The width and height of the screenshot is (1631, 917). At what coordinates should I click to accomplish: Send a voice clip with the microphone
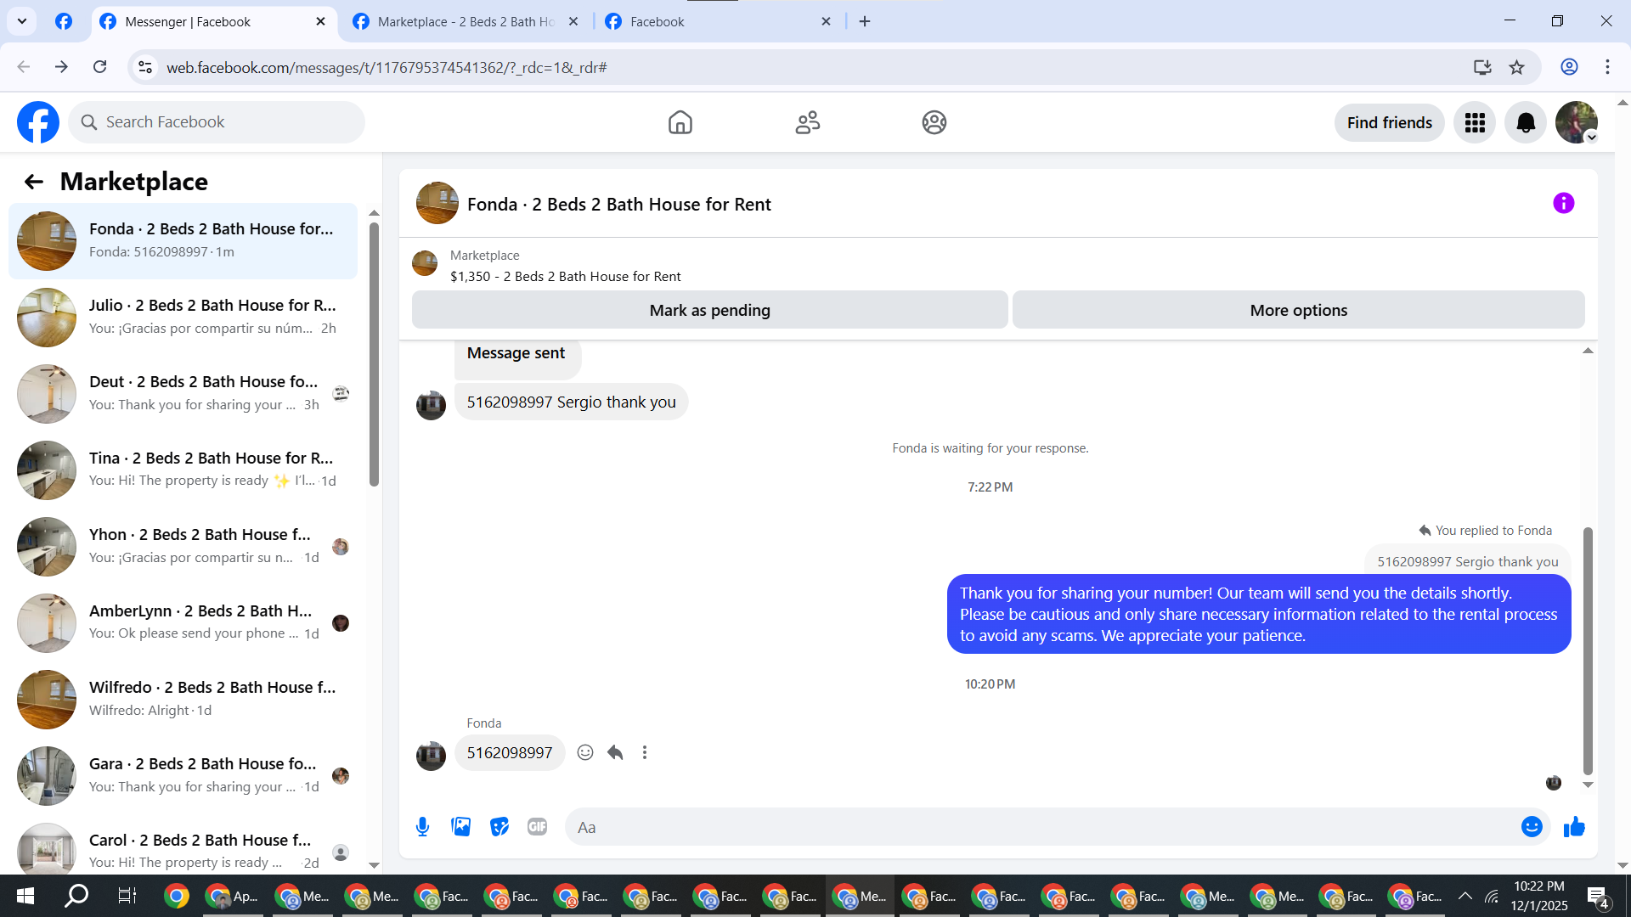coord(422,827)
